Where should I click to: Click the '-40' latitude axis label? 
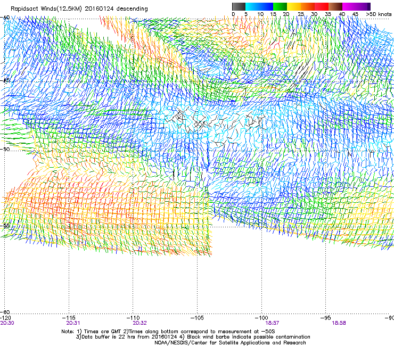pyautogui.click(x=5, y=18)
